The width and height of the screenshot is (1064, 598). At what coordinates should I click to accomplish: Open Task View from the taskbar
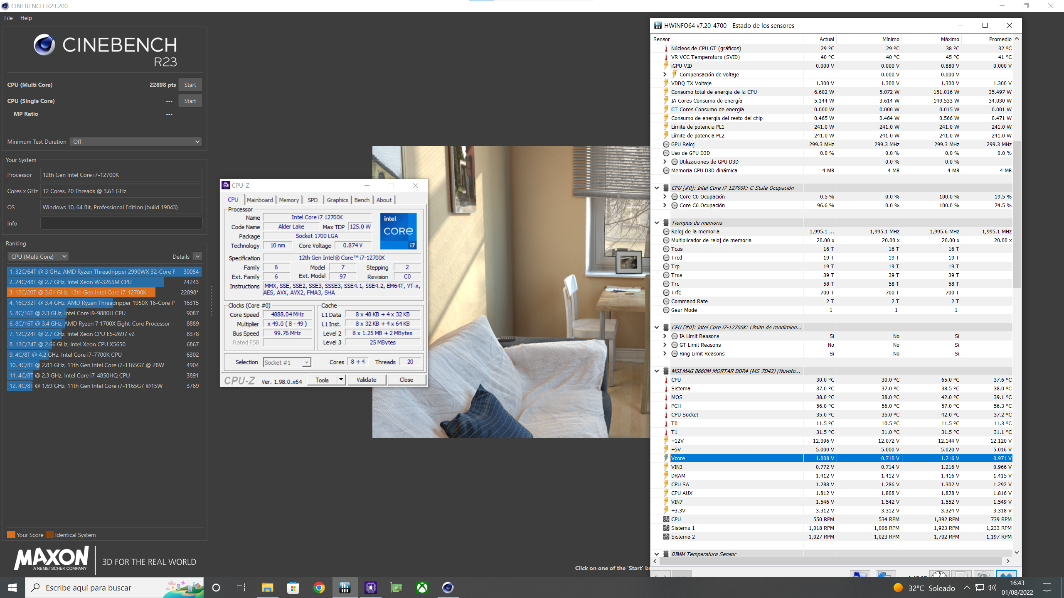coord(241,588)
